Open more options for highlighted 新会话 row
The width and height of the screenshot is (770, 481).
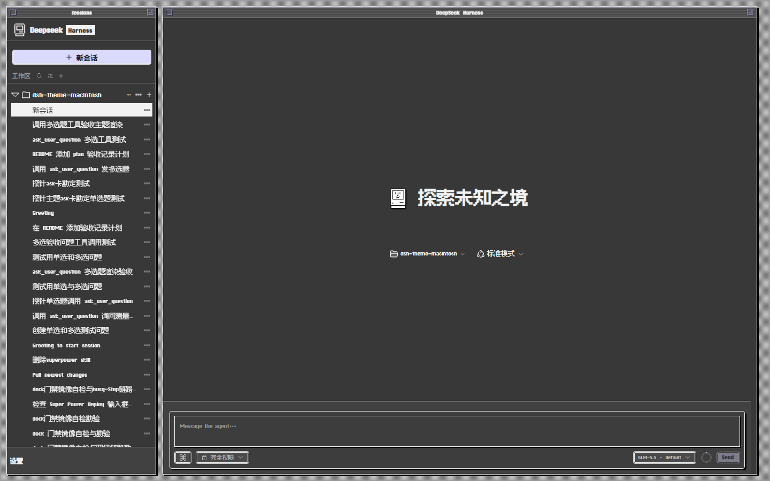[147, 110]
